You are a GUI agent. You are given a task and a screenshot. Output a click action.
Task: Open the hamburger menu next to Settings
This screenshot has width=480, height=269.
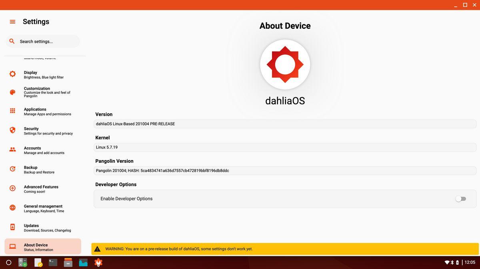(12, 22)
